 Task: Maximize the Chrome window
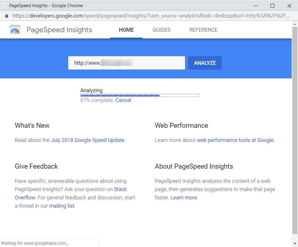[272, 6]
